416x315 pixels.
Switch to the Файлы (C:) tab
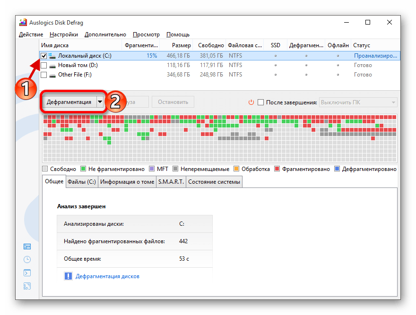pyautogui.click(x=82, y=182)
